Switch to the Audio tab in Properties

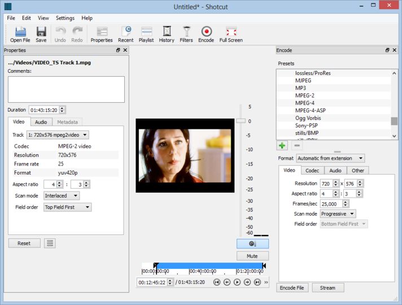coord(41,122)
